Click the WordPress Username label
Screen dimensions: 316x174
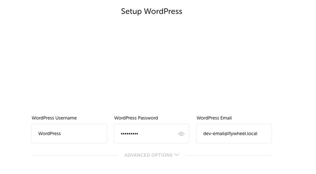pyautogui.click(x=54, y=118)
